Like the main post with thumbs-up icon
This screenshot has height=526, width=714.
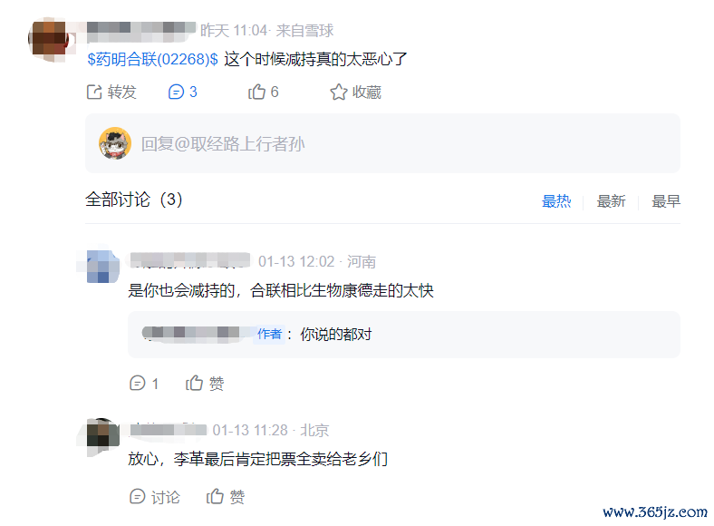[x=256, y=93]
